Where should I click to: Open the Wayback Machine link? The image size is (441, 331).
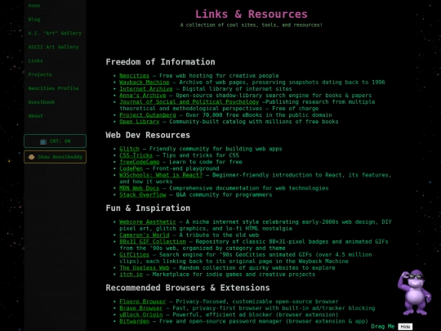click(145, 83)
